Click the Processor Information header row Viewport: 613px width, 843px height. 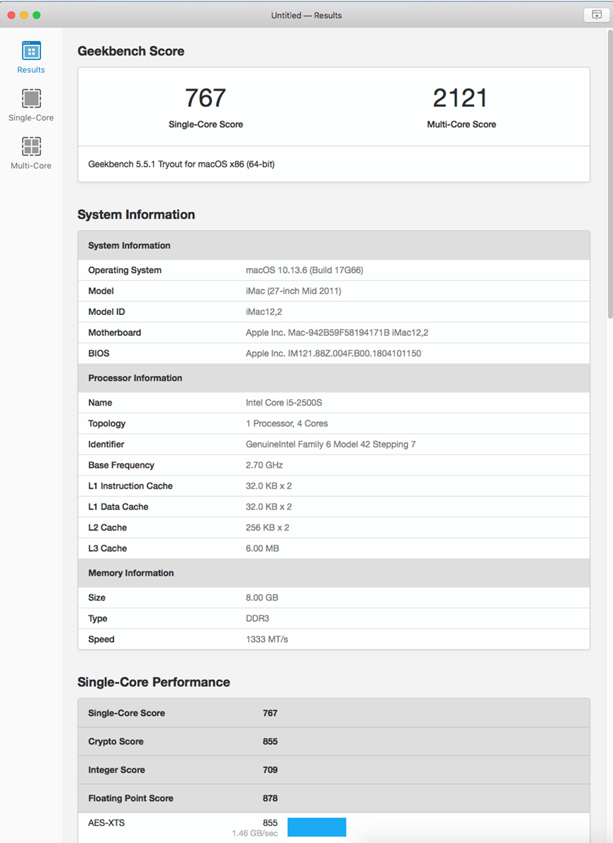(x=334, y=378)
